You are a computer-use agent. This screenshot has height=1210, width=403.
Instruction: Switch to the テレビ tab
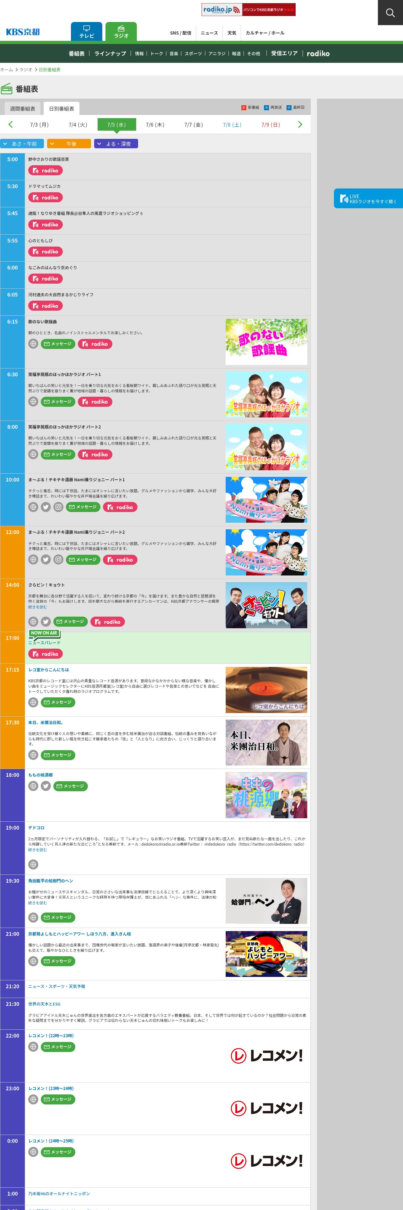click(86, 31)
